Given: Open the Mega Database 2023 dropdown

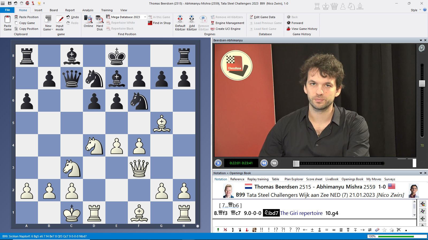Looking at the screenshot, I should [145, 17].
